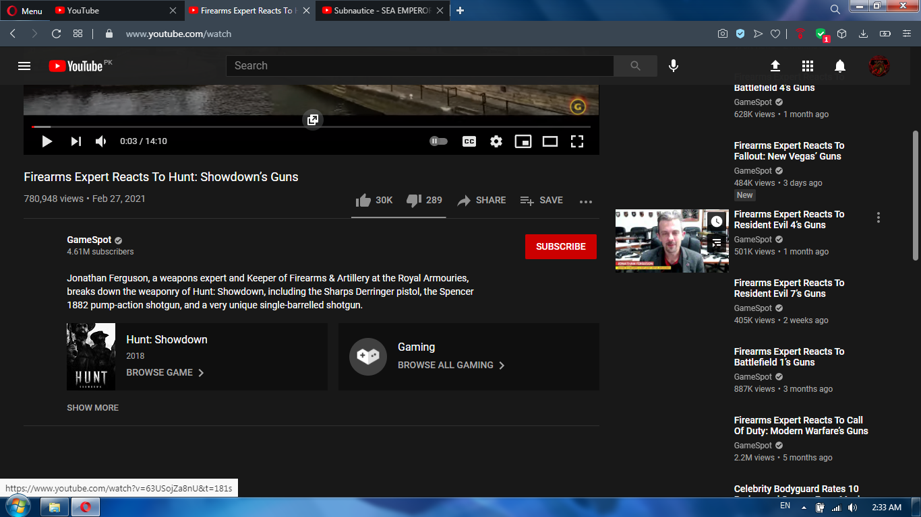Open Resident Evil 4's Guns video thumbnail
The image size is (921, 517).
tap(672, 241)
